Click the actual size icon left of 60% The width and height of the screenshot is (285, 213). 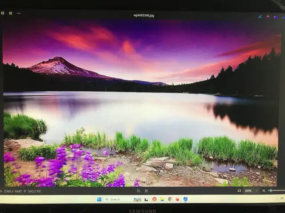click(x=239, y=190)
